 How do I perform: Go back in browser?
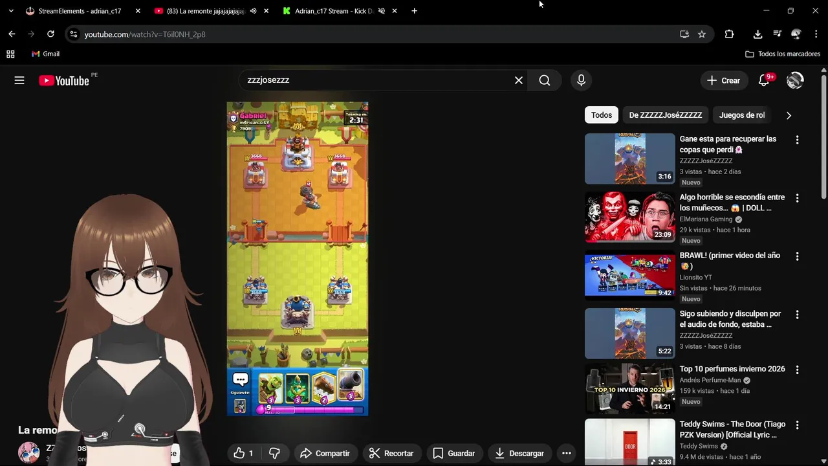(12, 34)
